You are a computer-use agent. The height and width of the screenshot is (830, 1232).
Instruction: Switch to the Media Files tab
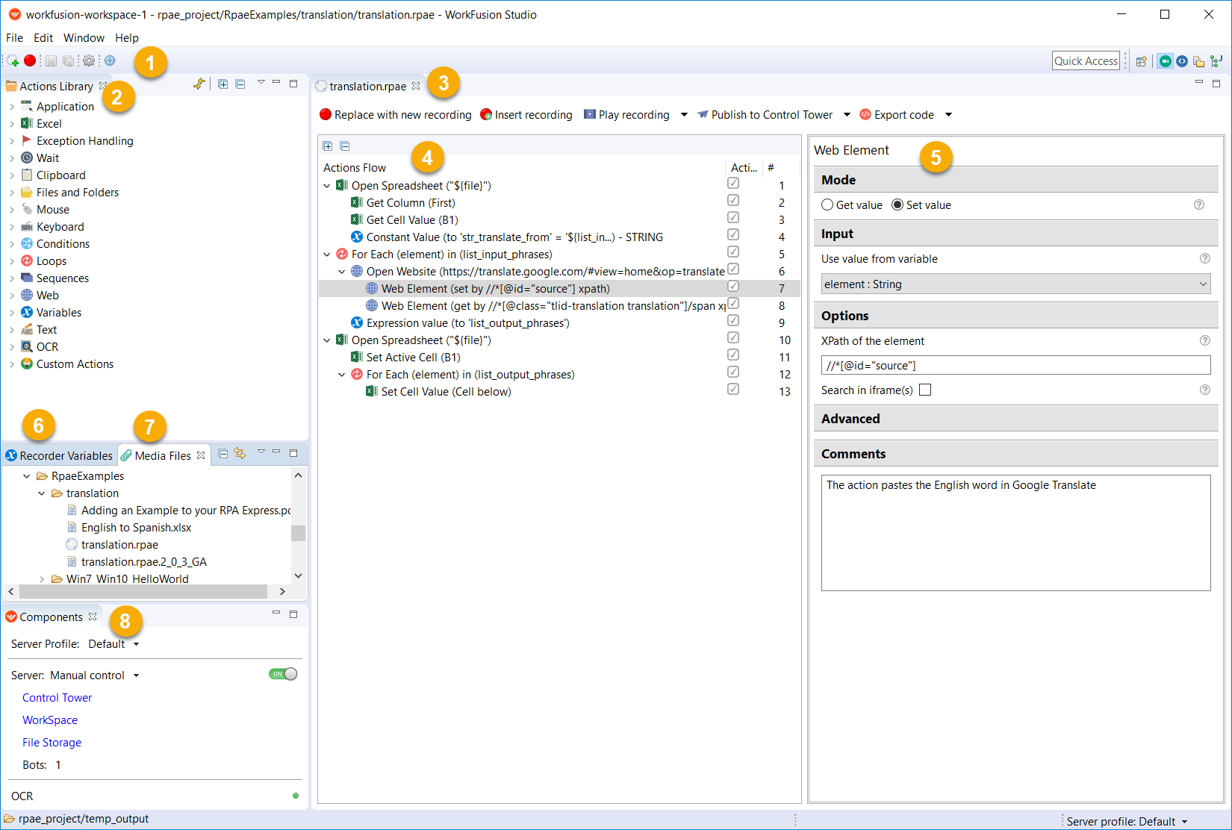(163, 455)
